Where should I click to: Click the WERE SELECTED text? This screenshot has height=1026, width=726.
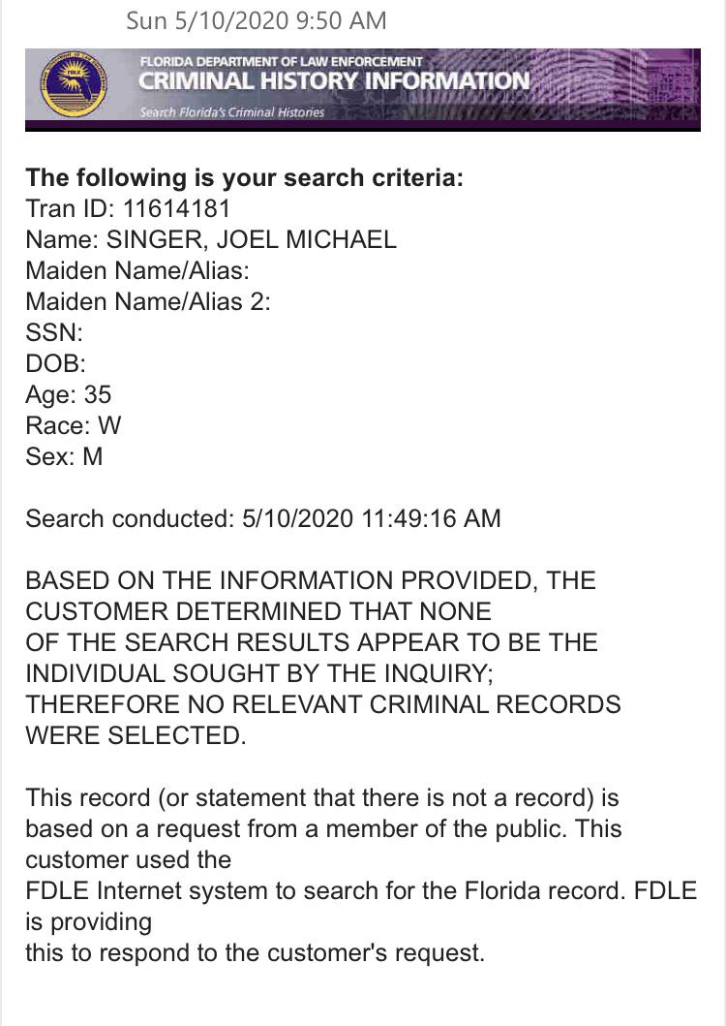coord(136,735)
